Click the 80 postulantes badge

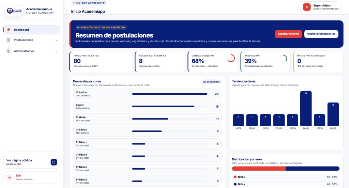coord(211,82)
